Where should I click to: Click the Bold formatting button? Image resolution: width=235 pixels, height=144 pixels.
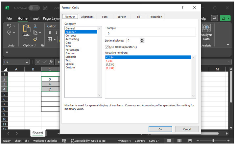pos(50,32)
